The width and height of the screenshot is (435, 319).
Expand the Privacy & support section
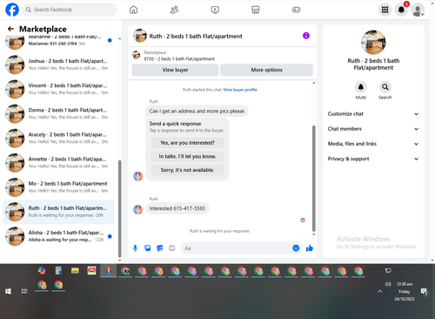373,159
